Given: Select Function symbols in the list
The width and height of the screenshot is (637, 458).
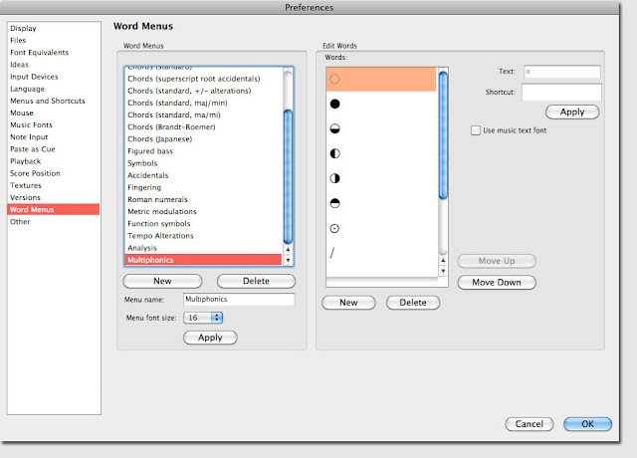Looking at the screenshot, I should (x=159, y=223).
